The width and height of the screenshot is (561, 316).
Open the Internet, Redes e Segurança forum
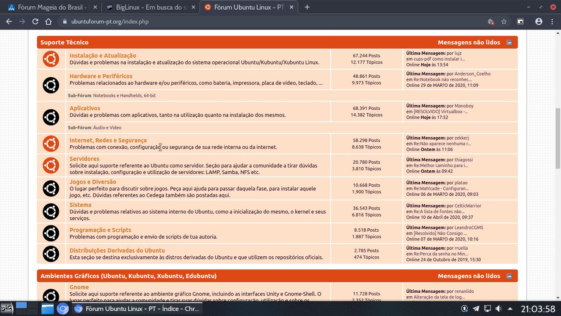[108, 140]
